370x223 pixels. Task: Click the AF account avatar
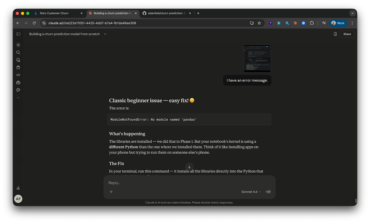18,199
